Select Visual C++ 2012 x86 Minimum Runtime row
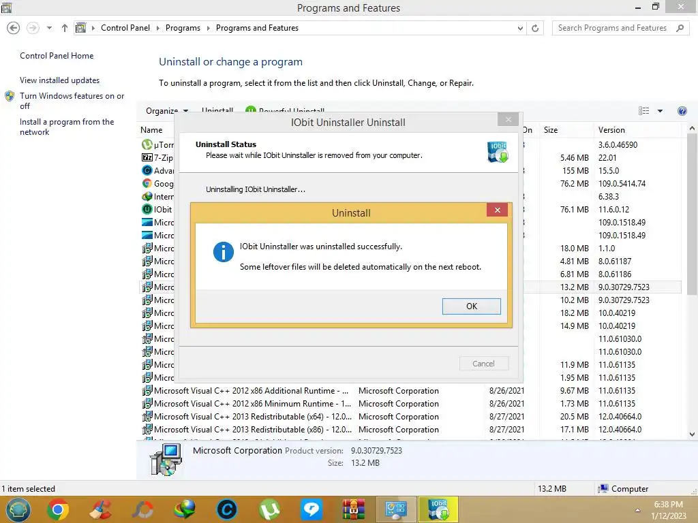Image resolution: width=698 pixels, height=523 pixels. (410, 403)
